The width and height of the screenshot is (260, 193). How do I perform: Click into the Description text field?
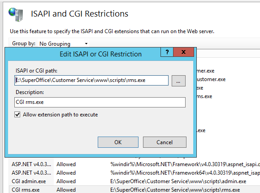[x=100, y=102]
